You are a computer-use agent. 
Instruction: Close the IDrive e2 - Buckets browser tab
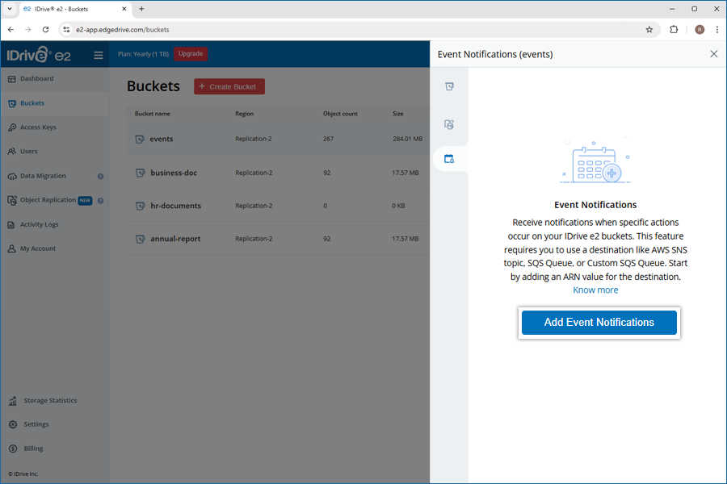tap(124, 9)
